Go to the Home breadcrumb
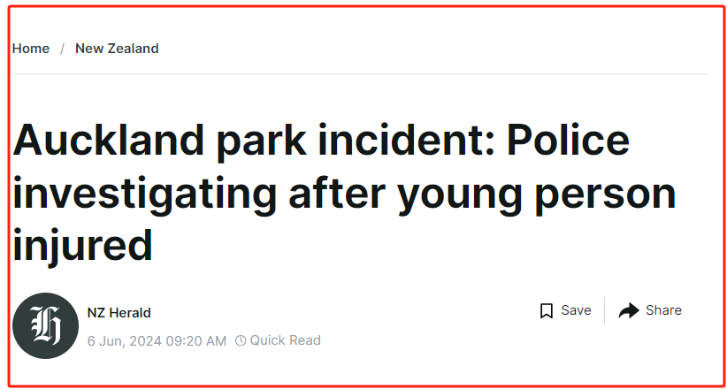 (31, 49)
